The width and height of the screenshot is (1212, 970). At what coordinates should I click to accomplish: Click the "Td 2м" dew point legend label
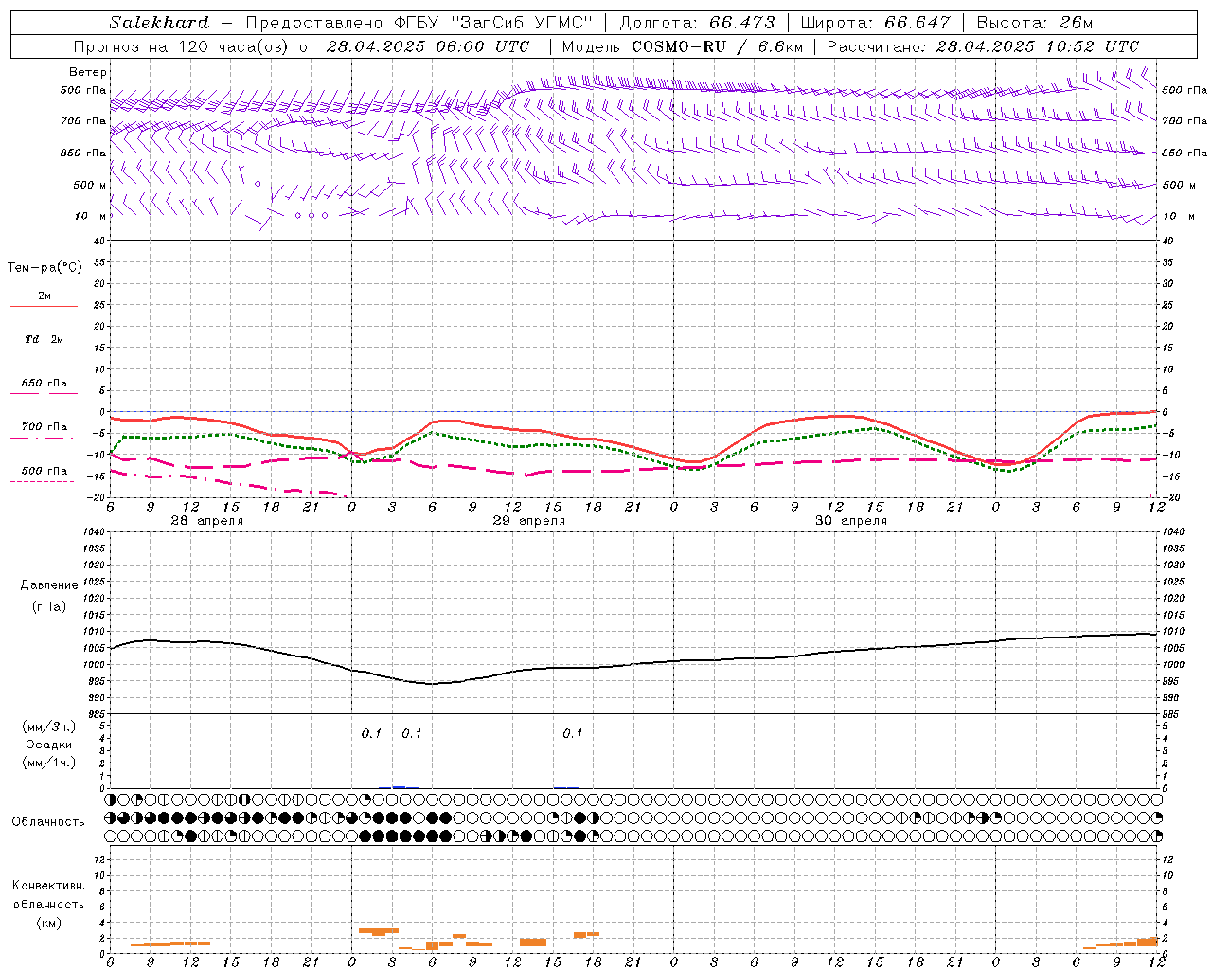point(45,339)
